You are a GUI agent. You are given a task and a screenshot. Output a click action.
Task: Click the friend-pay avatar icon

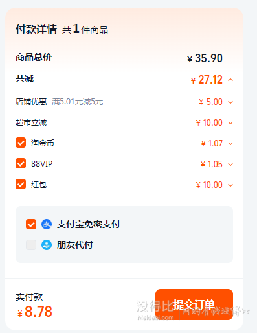tap(47, 245)
